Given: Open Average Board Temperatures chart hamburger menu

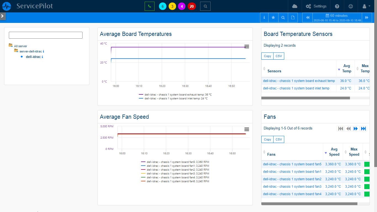Looking at the screenshot, I should click(x=247, y=47).
